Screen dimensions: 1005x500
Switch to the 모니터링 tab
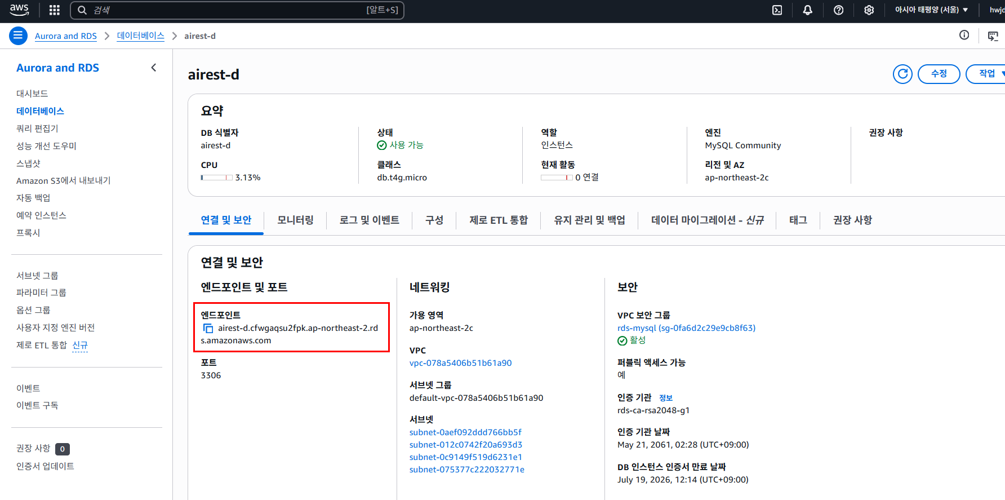click(x=295, y=220)
